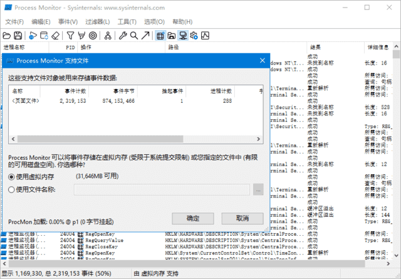The height and width of the screenshot is (279, 401).
Task: Open the Process Tree icon
Action: (108, 36)
